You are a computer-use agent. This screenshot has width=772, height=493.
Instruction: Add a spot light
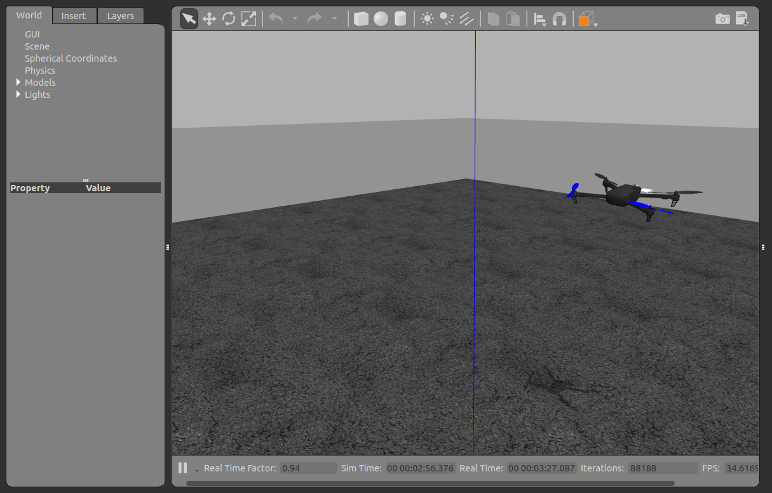447,19
